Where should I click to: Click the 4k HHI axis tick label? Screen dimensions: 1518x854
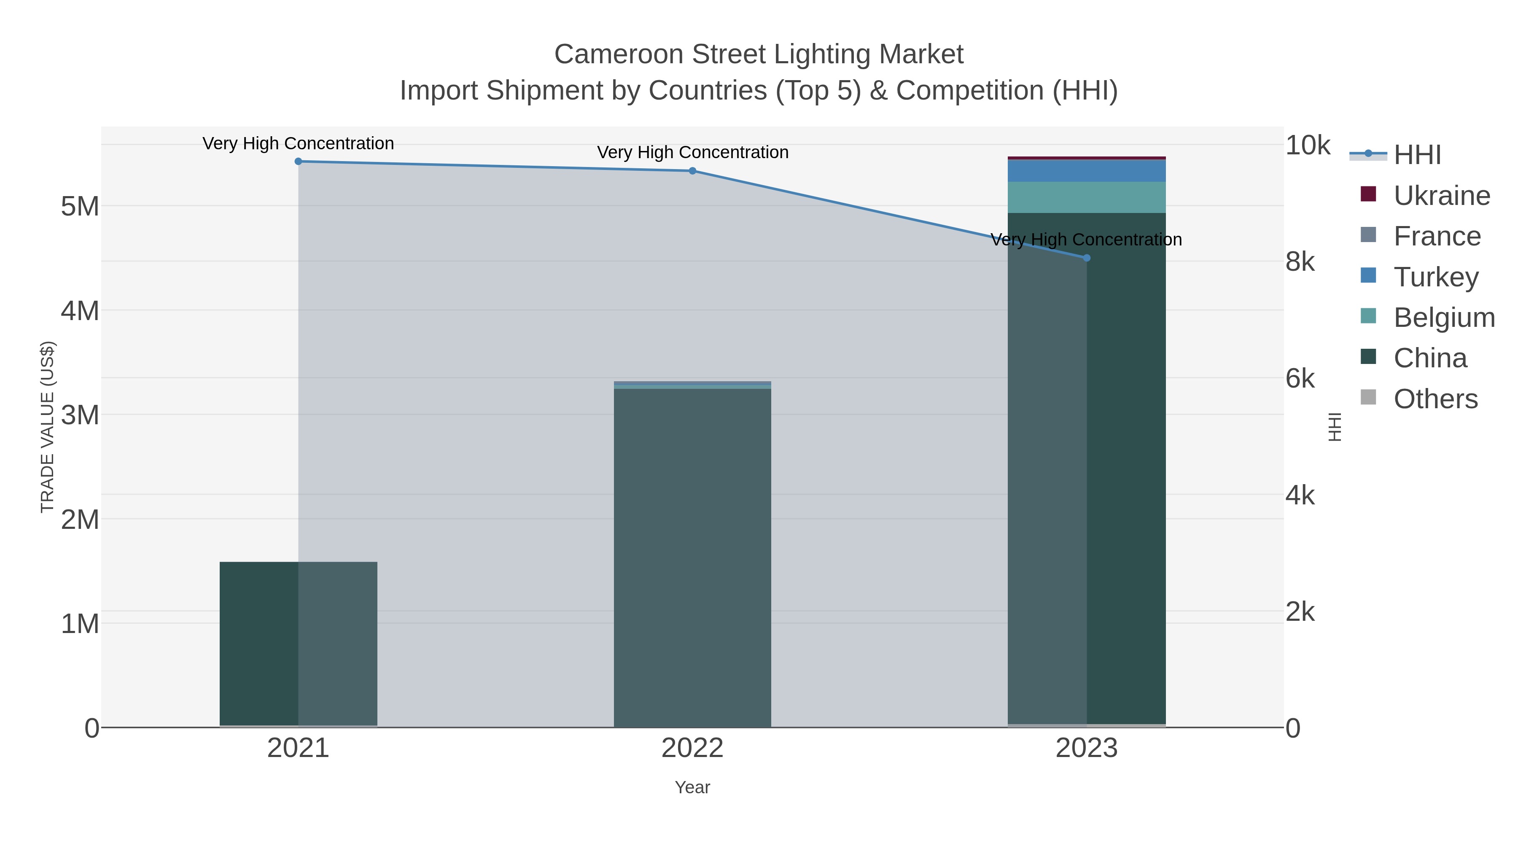click(x=1300, y=495)
